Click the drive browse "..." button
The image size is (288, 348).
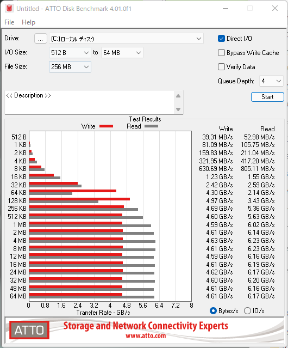point(41,39)
